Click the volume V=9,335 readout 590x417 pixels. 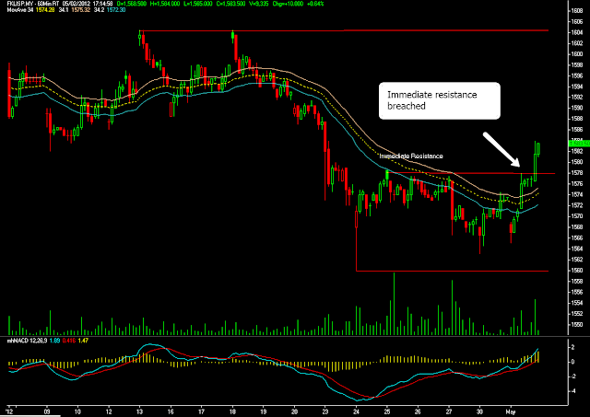[259, 4]
